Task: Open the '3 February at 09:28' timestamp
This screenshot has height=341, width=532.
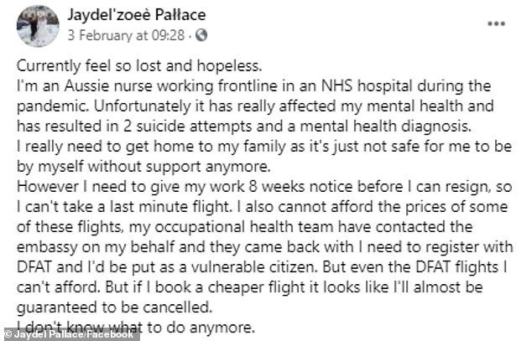Action: click(126, 35)
